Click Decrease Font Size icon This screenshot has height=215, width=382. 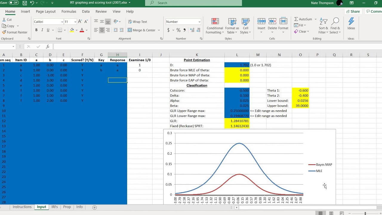86,21
